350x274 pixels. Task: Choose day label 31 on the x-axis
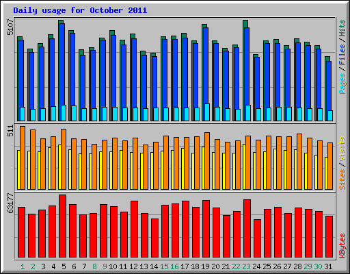328,266
